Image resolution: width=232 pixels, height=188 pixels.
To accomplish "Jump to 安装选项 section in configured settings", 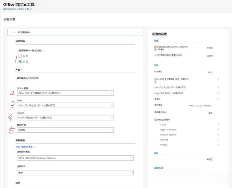I will (x=158, y=168).
